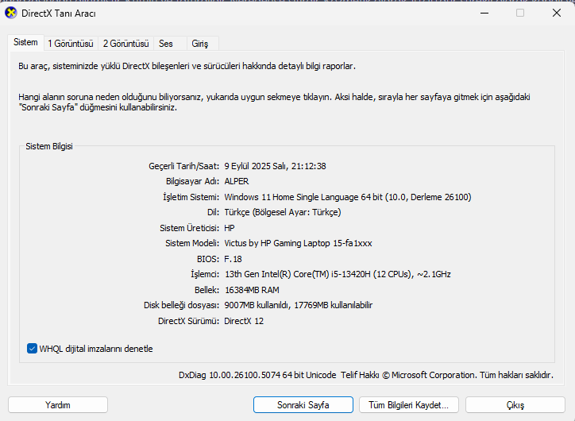
Task: Click the DirectX 12 version value
Action: [x=244, y=321]
